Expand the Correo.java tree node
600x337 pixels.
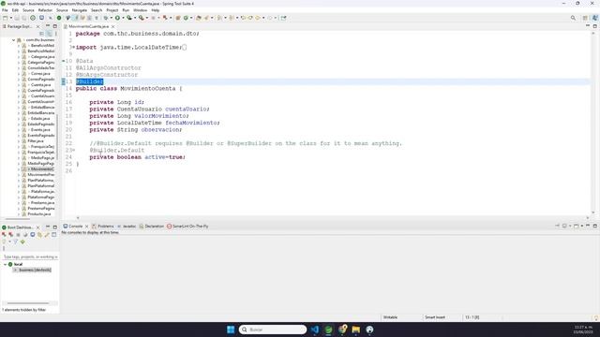coord(19,73)
